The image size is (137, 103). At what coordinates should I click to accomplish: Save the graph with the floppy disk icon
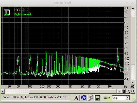[98, 98]
